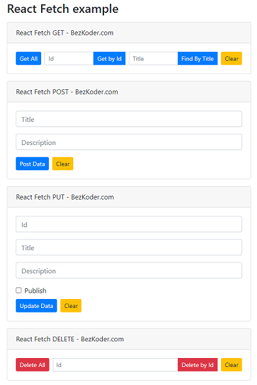Select the Description field in PUT section
Image resolution: width=257 pixels, height=385 pixels.
pyautogui.click(x=129, y=270)
